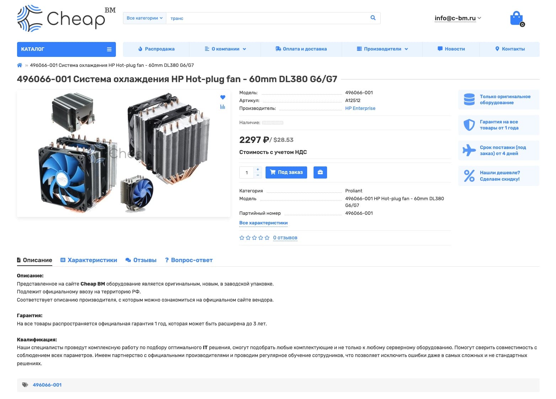
Task: Open the КАТАЛОГ hamburger menu icon
Action: coord(109,49)
